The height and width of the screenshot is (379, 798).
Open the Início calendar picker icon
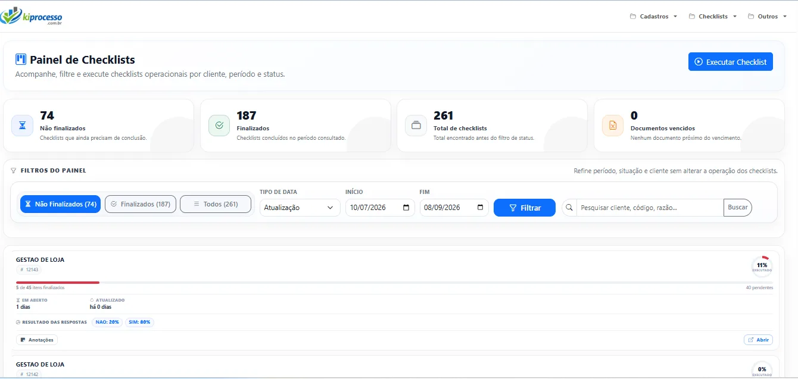pyautogui.click(x=406, y=208)
